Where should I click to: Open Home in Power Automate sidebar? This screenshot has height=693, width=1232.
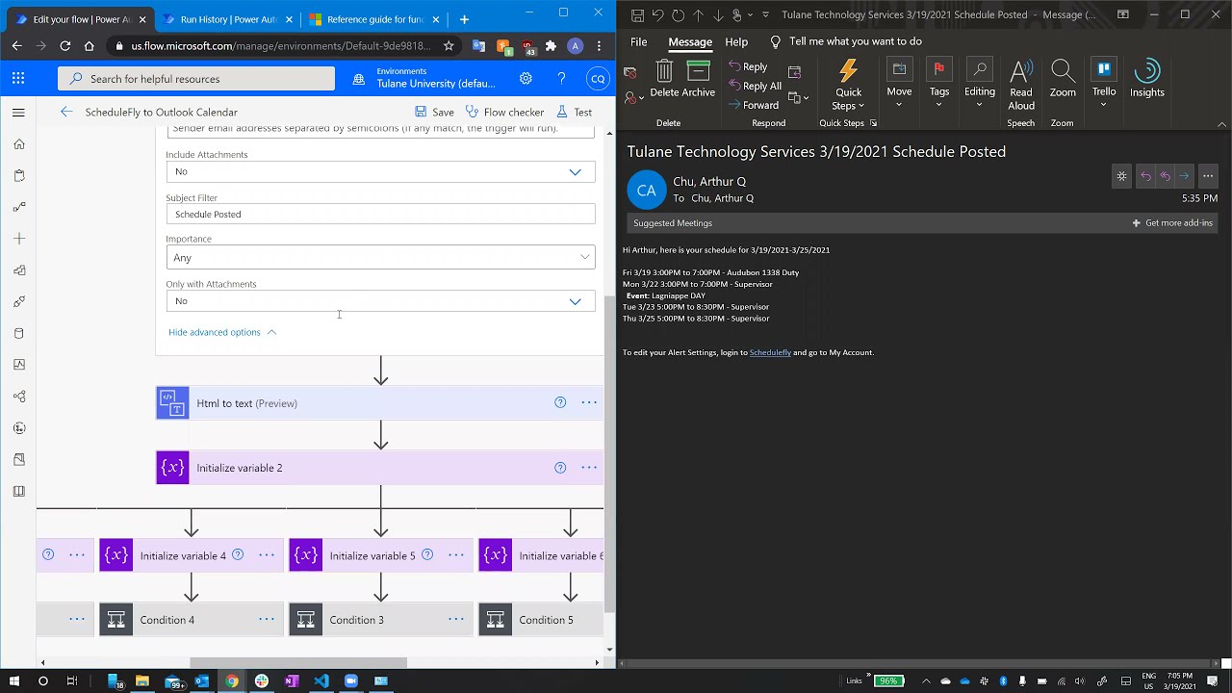(x=18, y=144)
